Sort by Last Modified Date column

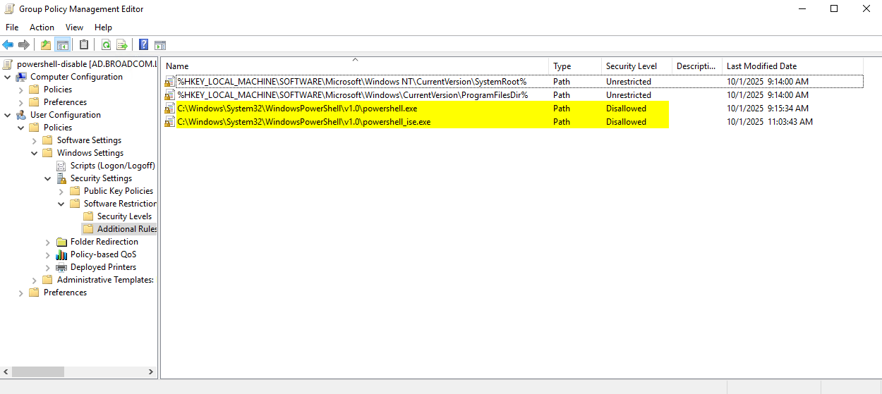761,66
